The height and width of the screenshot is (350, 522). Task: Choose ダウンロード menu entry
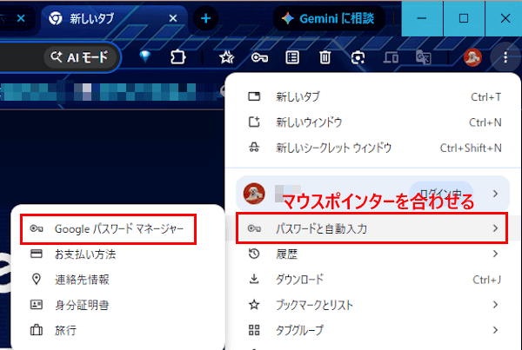[374, 280]
